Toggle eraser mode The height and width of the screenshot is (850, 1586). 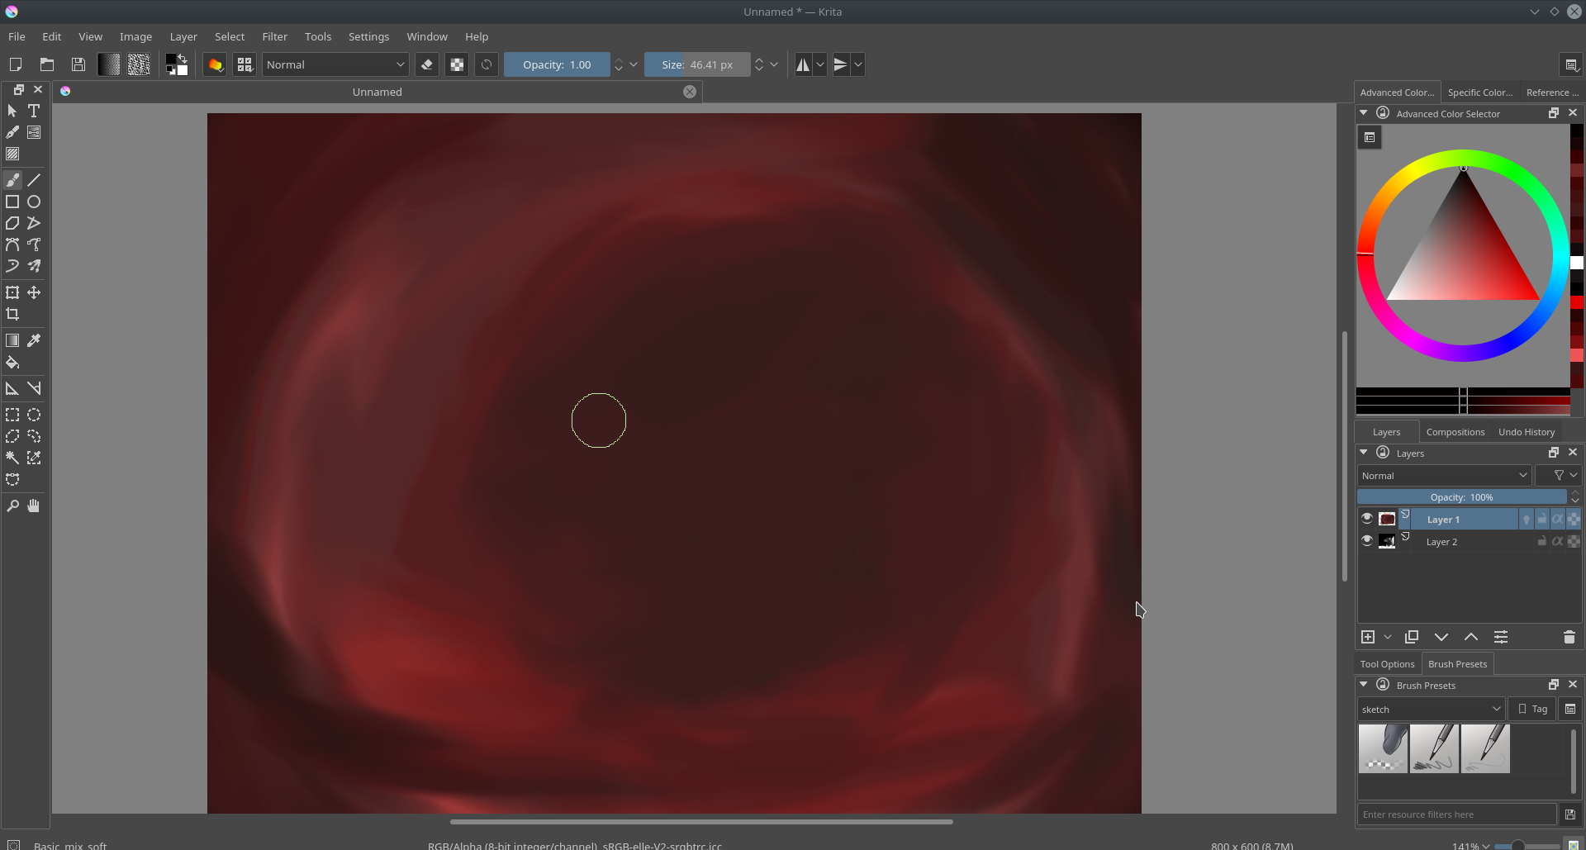427,64
